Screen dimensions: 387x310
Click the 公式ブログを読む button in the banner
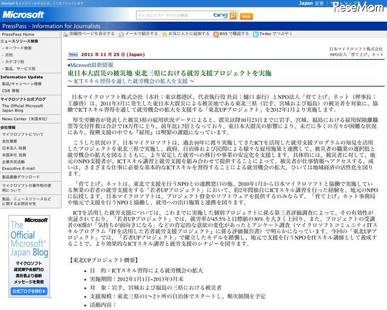pyautogui.click(x=29, y=291)
